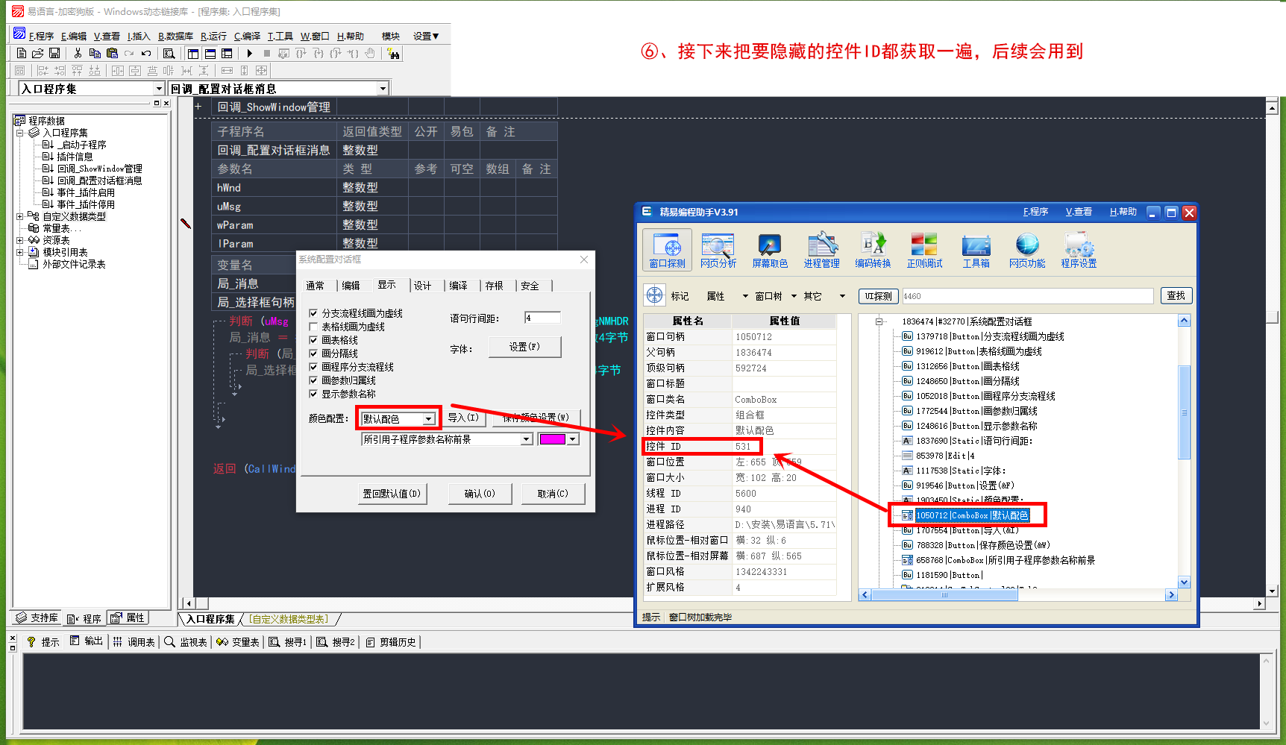Click the run (play) toolbar button
Image resolution: width=1286 pixels, height=745 pixels.
coord(250,54)
